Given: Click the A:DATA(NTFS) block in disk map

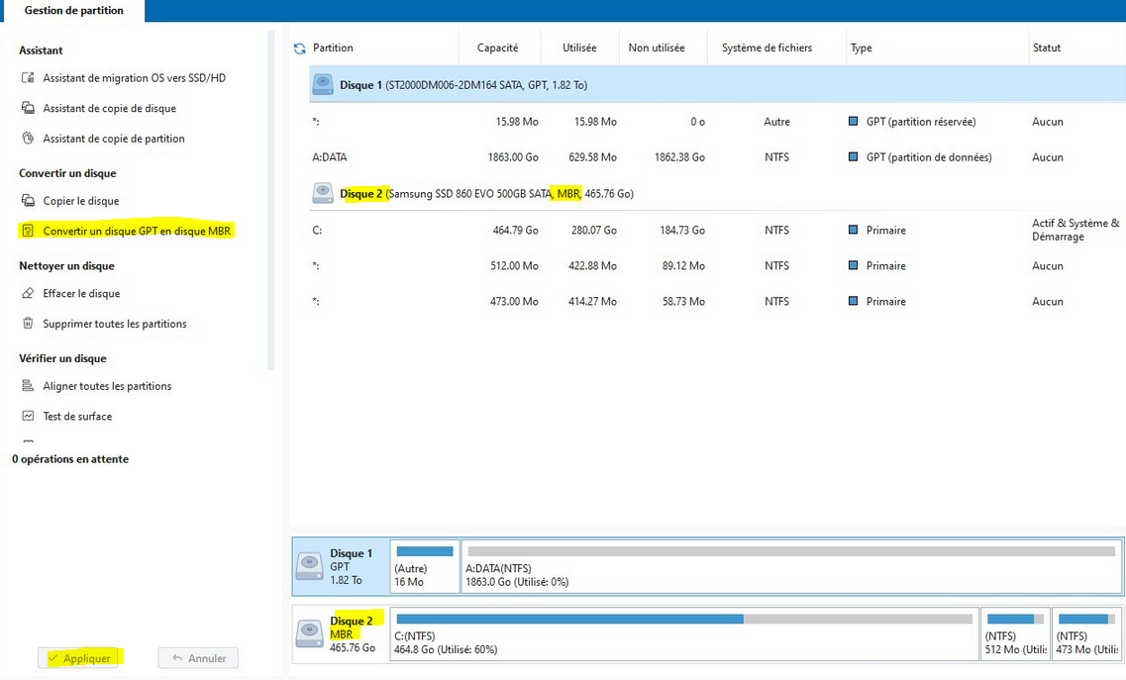Looking at the screenshot, I should pos(791,566).
